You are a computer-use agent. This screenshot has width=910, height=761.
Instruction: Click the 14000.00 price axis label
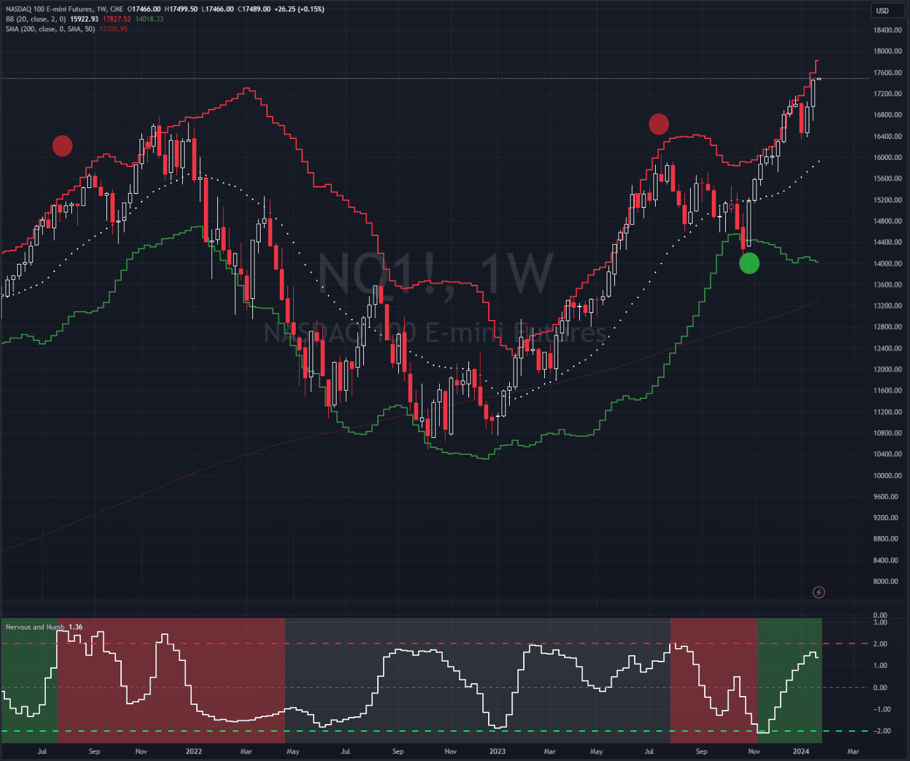(x=887, y=263)
